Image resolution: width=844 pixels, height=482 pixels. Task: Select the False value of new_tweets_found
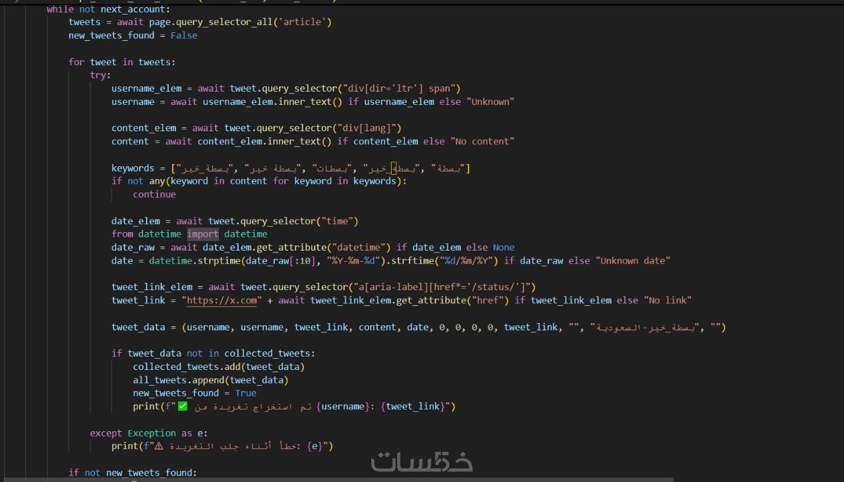184,36
